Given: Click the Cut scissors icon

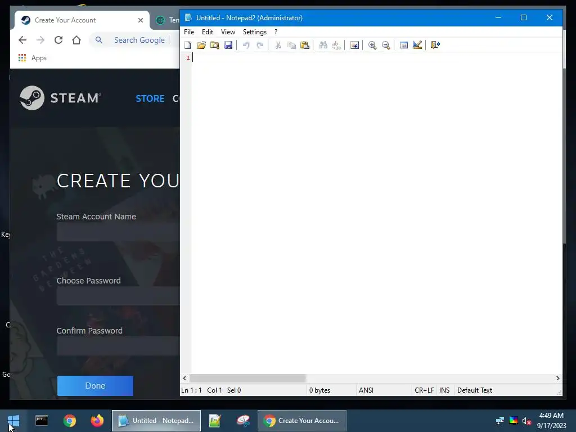Looking at the screenshot, I should (278, 45).
